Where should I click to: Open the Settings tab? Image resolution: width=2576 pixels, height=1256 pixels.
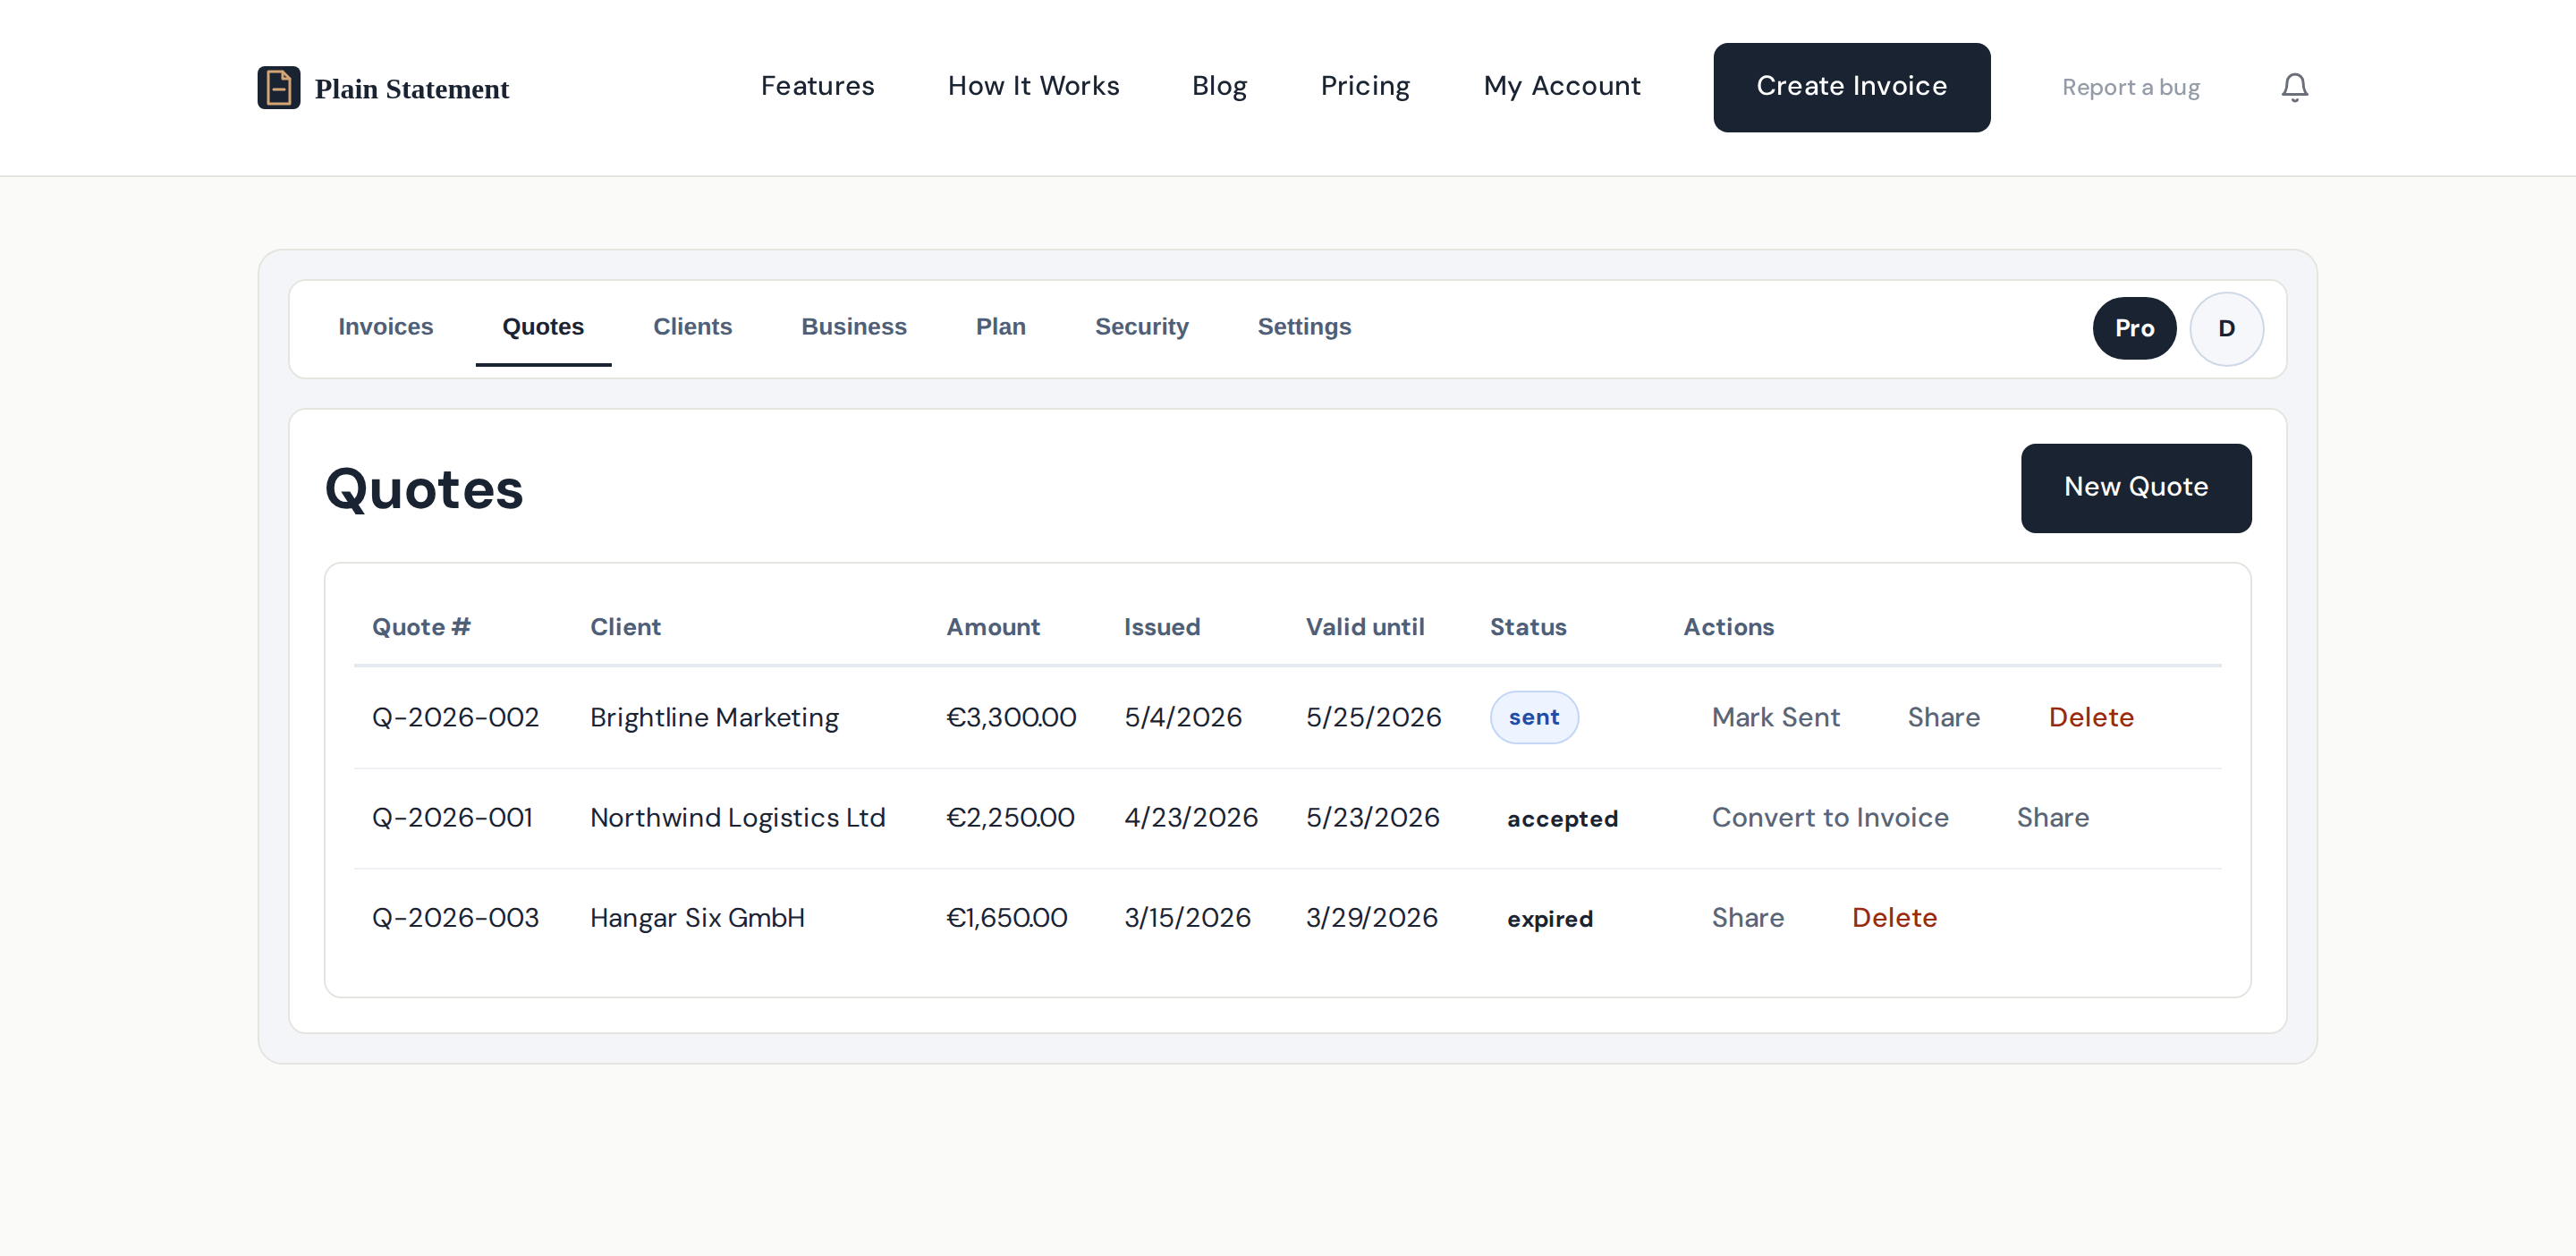[1304, 327]
